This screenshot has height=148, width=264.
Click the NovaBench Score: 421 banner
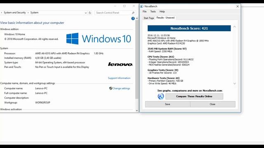click(189, 28)
